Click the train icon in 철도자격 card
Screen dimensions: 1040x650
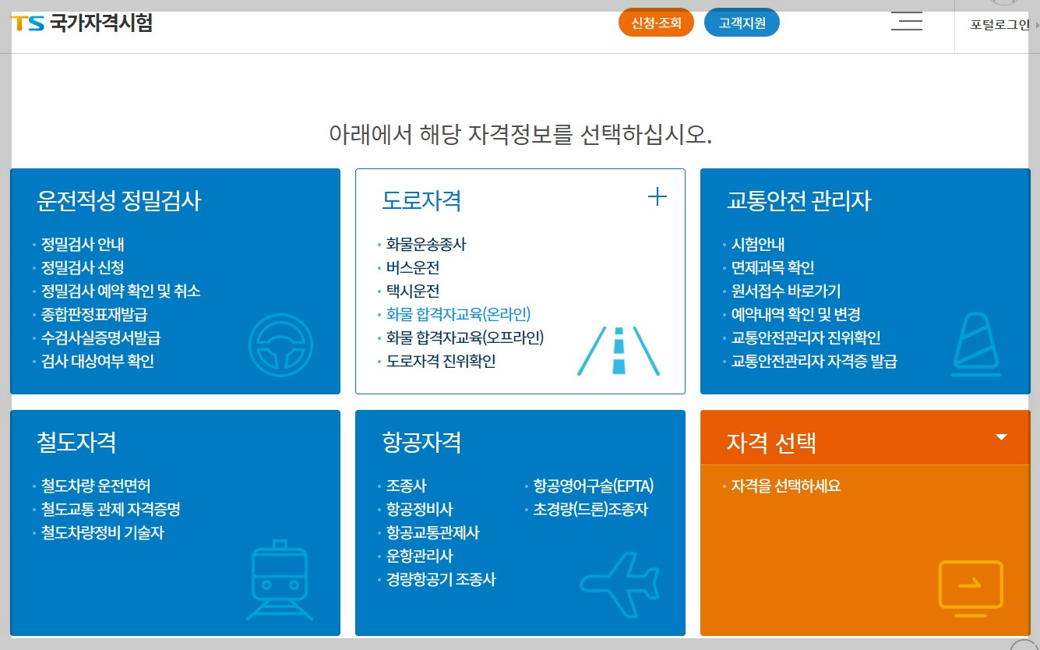click(280, 581)
